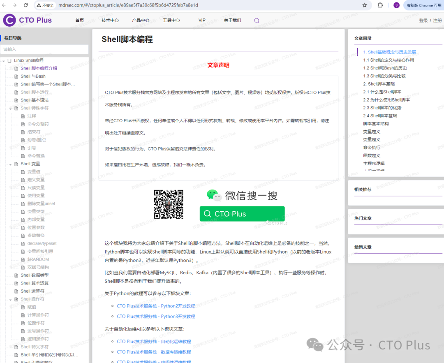
Task: Click document icon beside Shell 数据类型
Action: pos(16,275)
